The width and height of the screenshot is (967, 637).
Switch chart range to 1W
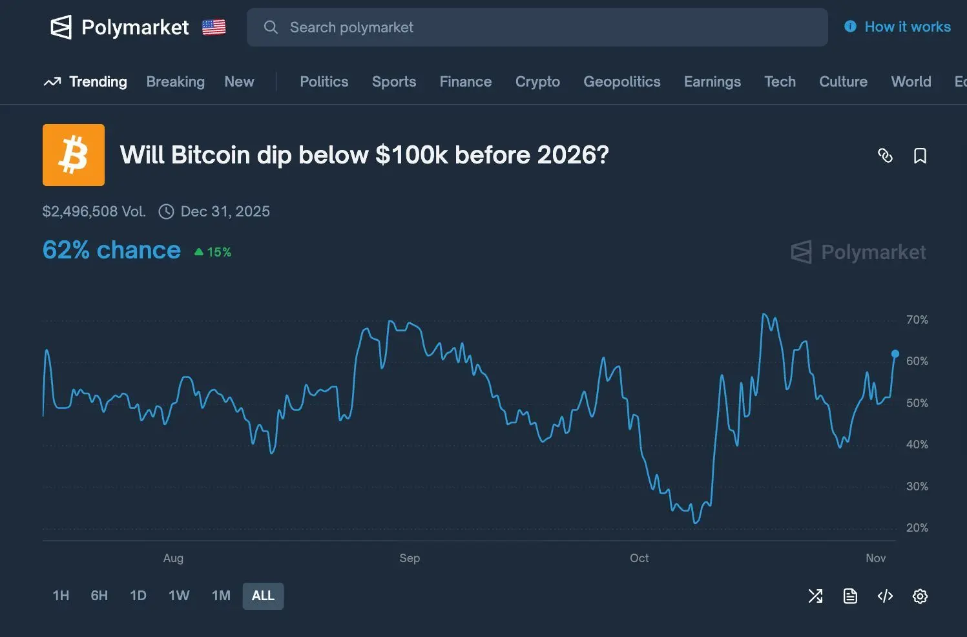(x=179, y=596)
